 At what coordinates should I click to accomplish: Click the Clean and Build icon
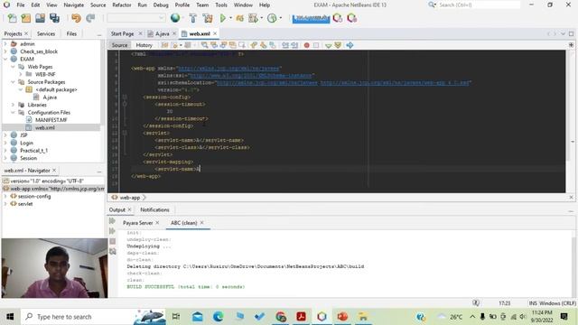click(x=208, y=18)
